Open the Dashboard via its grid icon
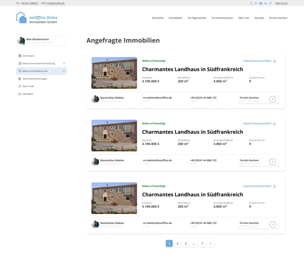Viewport: 304px width, 259px height. (20, 56)
